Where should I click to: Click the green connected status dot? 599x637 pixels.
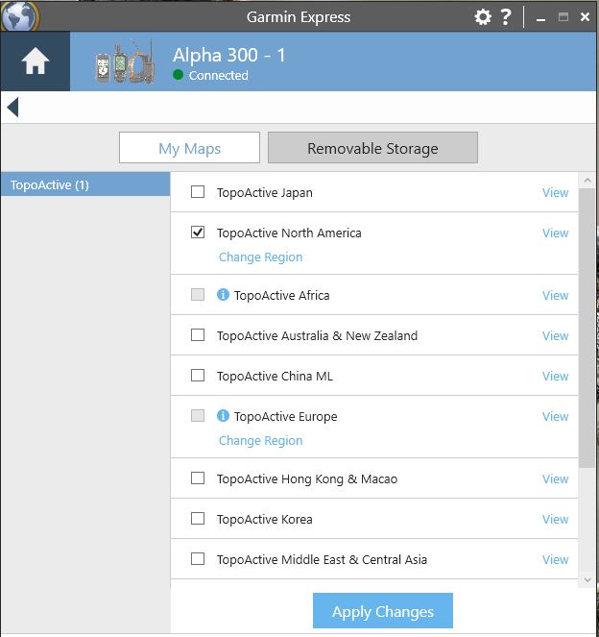click(178, 75)
